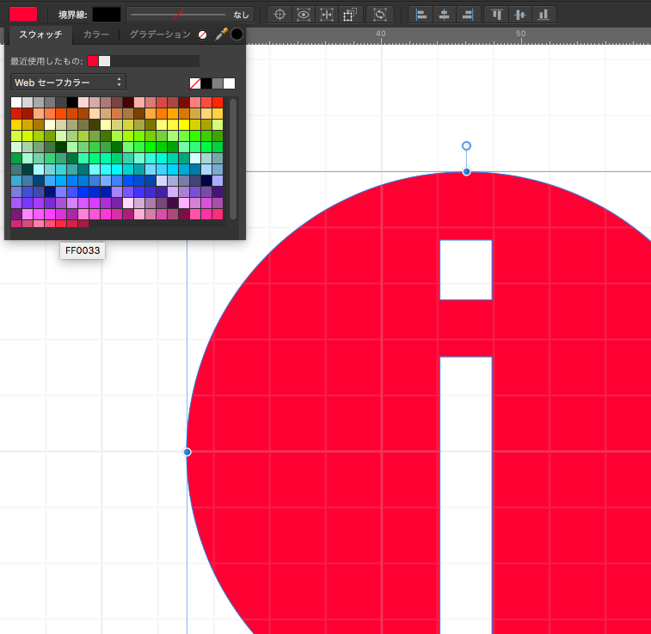Click the 境界線 label in the toolbar
The width and height of the screenshot is (651, 634).
point(73,15)
